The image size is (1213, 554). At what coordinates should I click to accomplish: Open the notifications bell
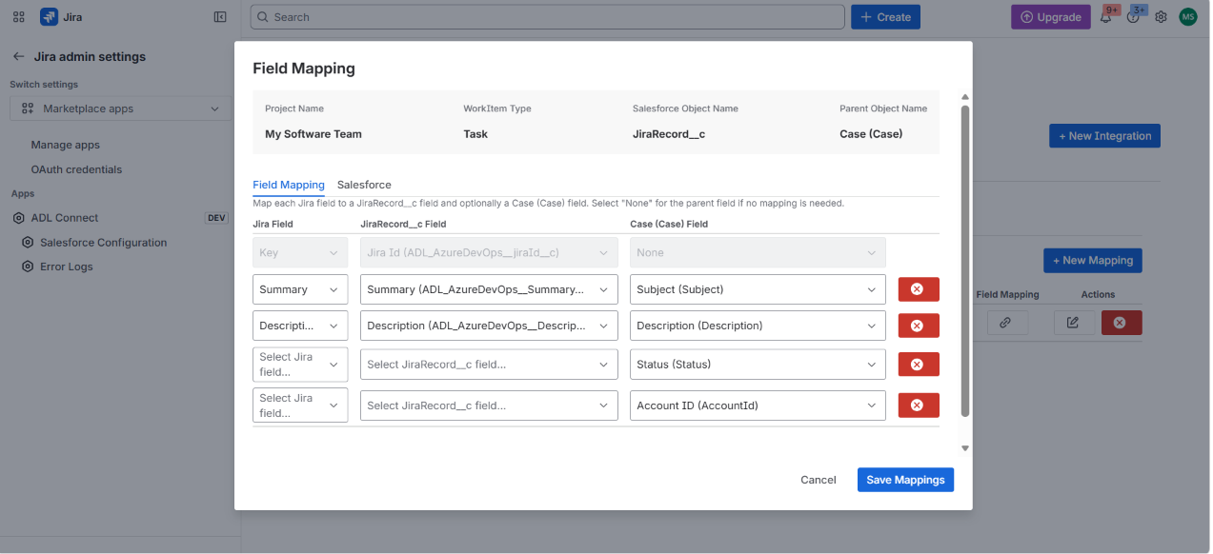pyautogui.click(x=1106, y=17)
